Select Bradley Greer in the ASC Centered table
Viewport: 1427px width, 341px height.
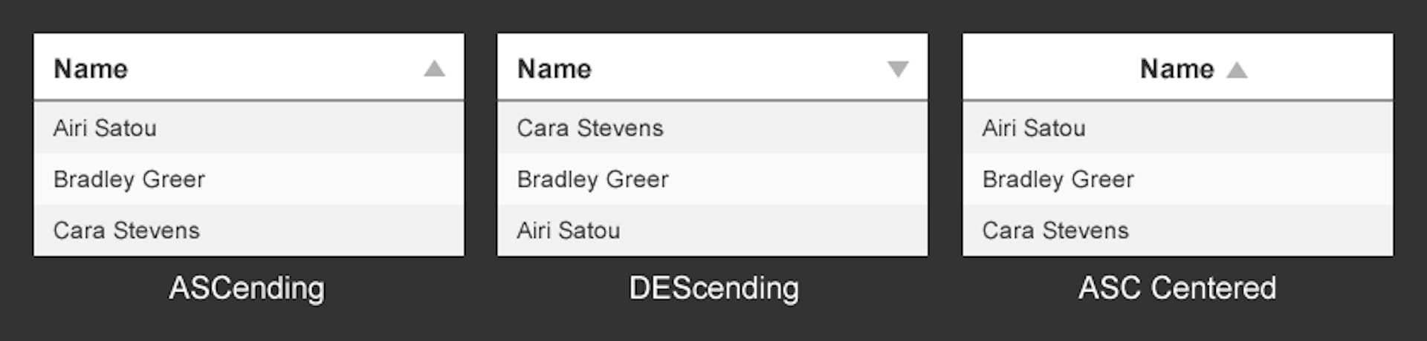point(1058,179)
